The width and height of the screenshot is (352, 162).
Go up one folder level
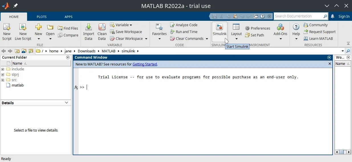[x=17, y=51]
